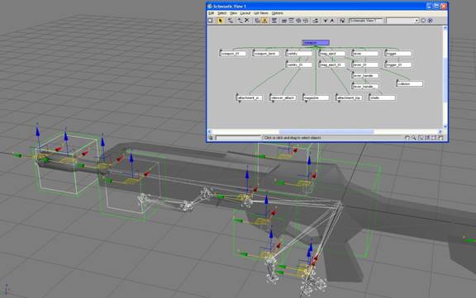Screen dimensions: 476x298
Task: Toggle the Display Floater icon at toolbar's left end
Action: click(210, 21)
